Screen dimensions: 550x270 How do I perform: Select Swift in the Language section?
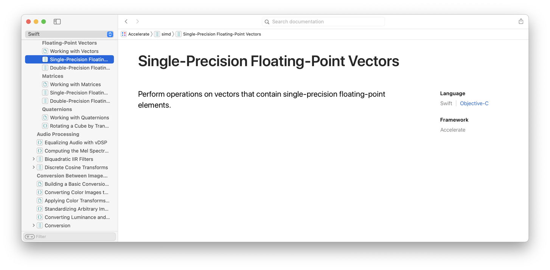click(x=446, y=103)
